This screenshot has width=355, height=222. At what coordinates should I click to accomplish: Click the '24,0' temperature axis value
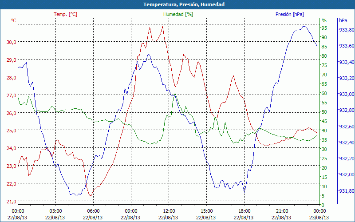click(x=11, y=148)
